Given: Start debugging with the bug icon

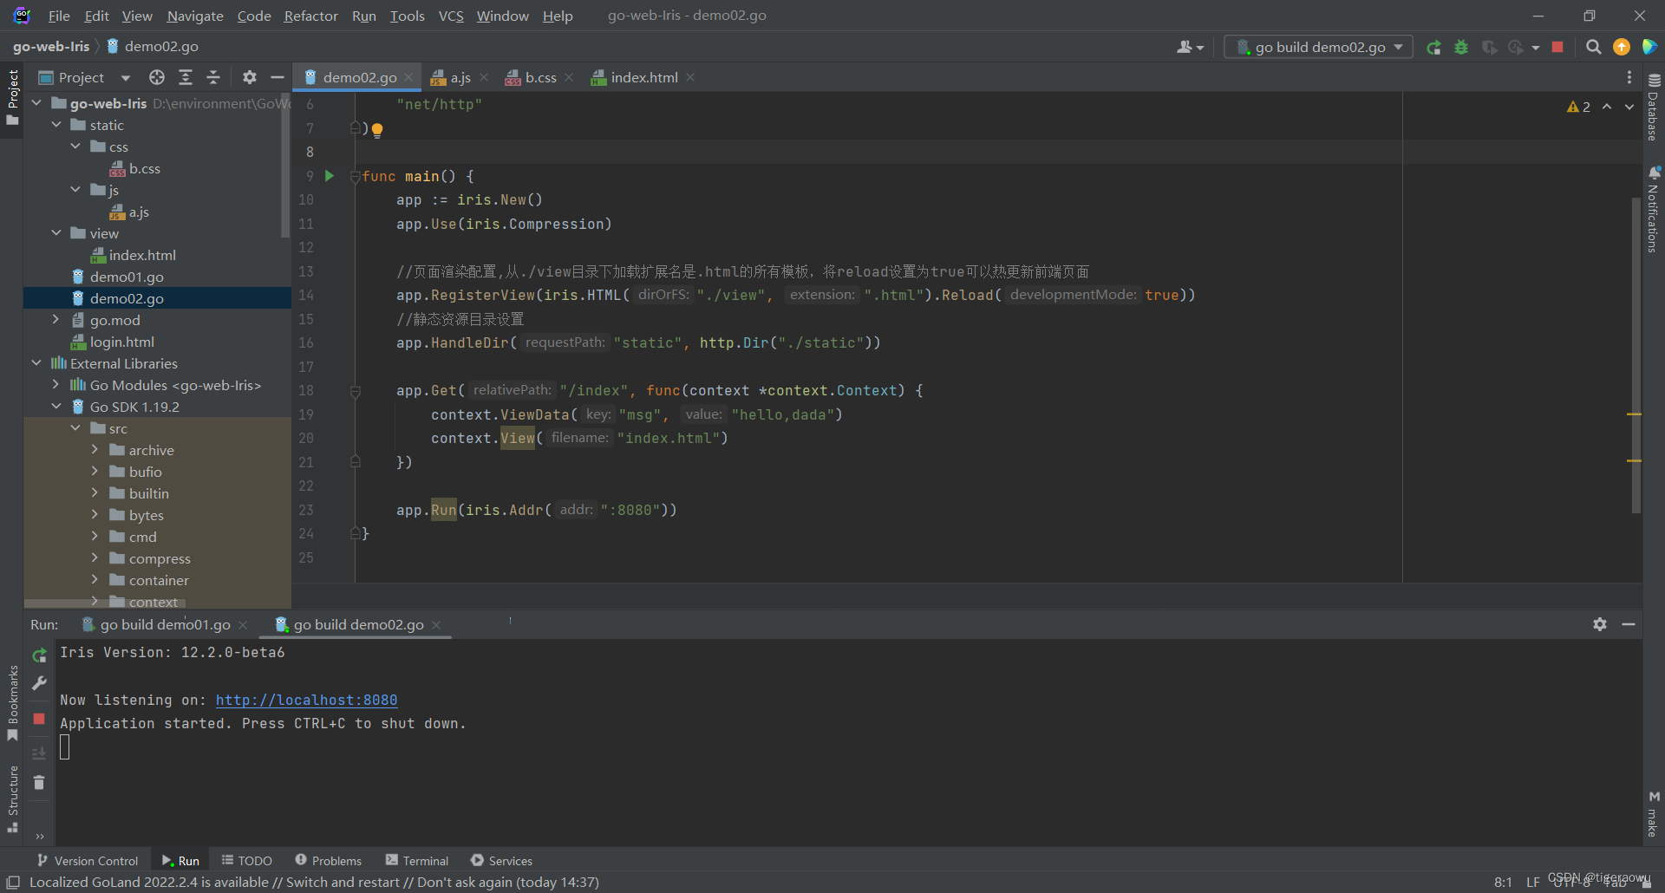Looking at the screenshot, I should [x=1461, y=48].
